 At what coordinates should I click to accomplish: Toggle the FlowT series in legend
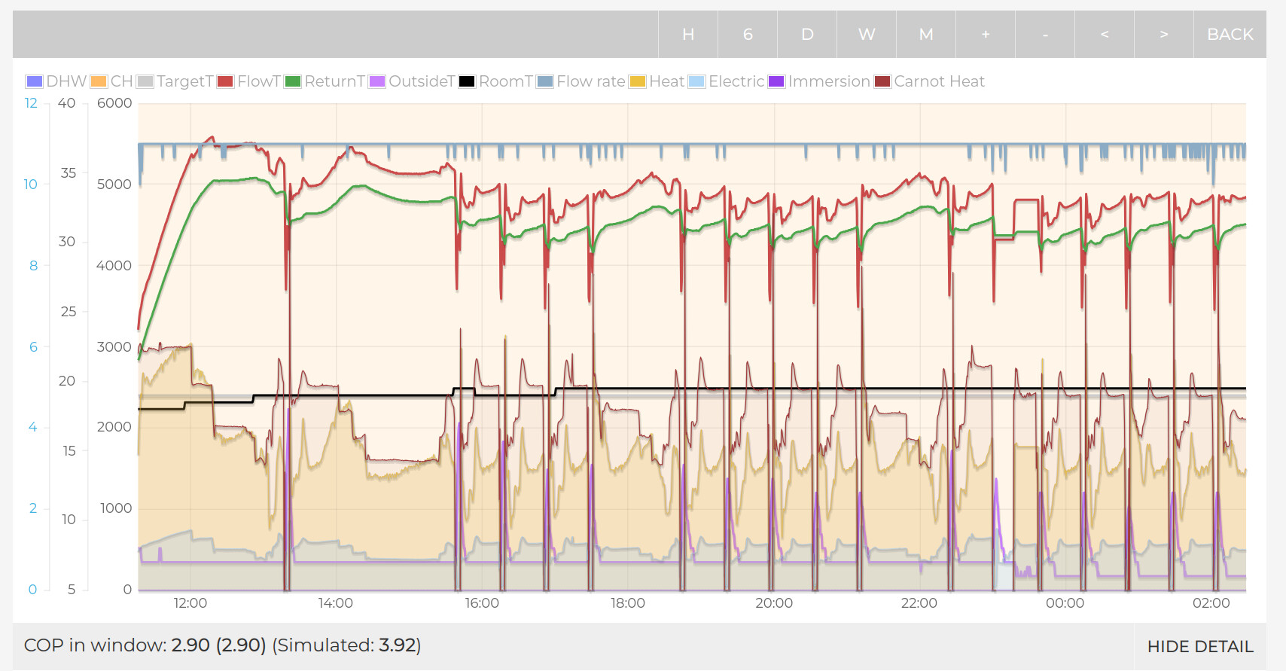(248, 81)
